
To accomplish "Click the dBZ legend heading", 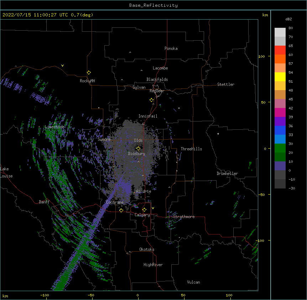I will coord(288,19).
